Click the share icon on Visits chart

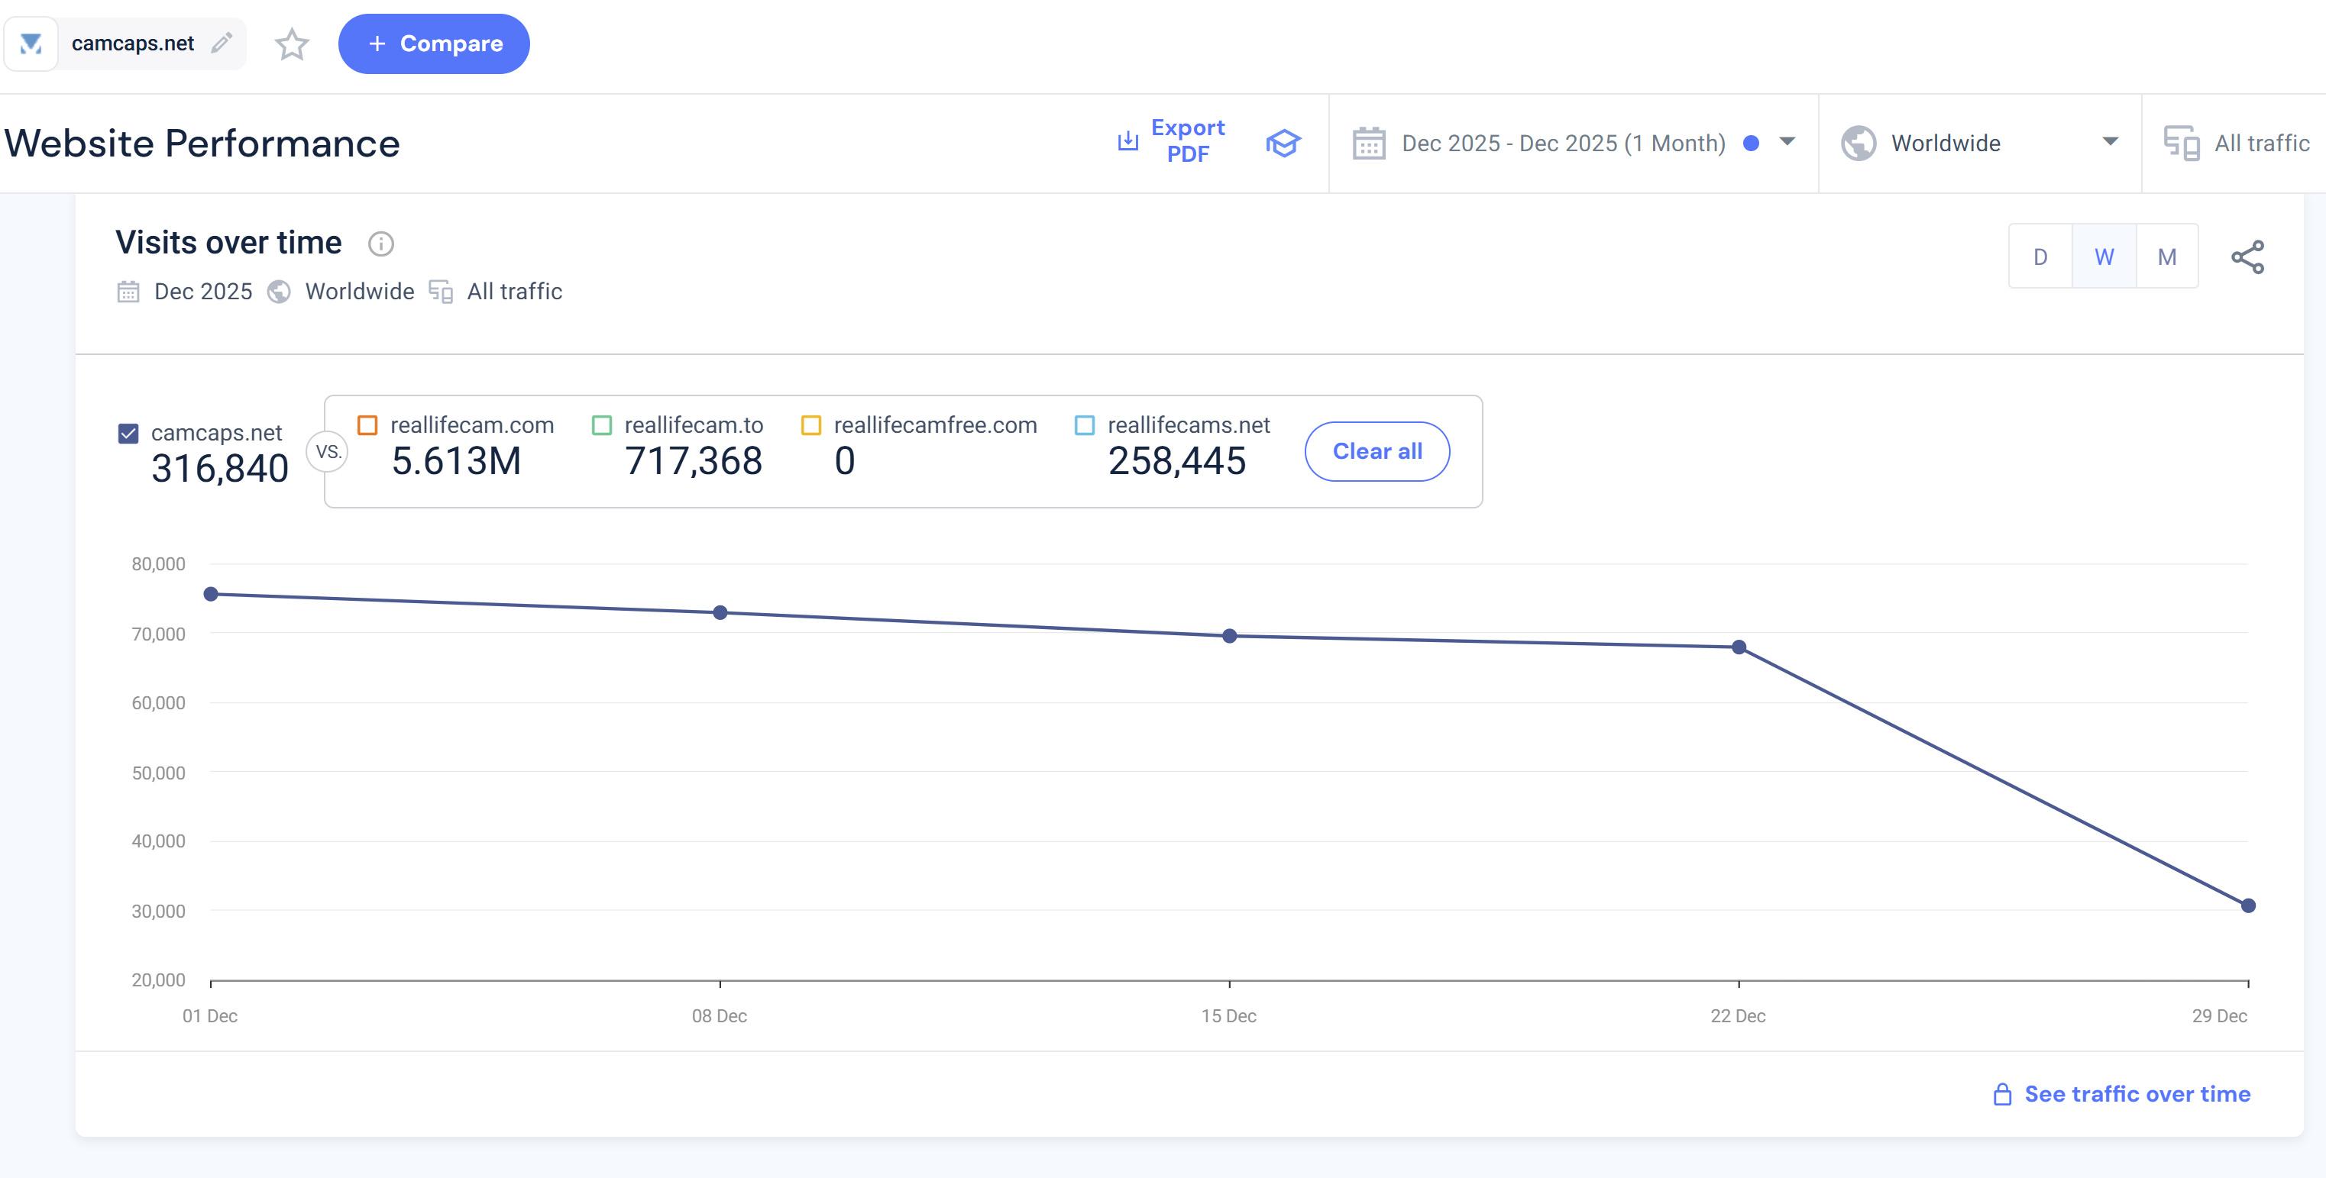[2247, 257]
